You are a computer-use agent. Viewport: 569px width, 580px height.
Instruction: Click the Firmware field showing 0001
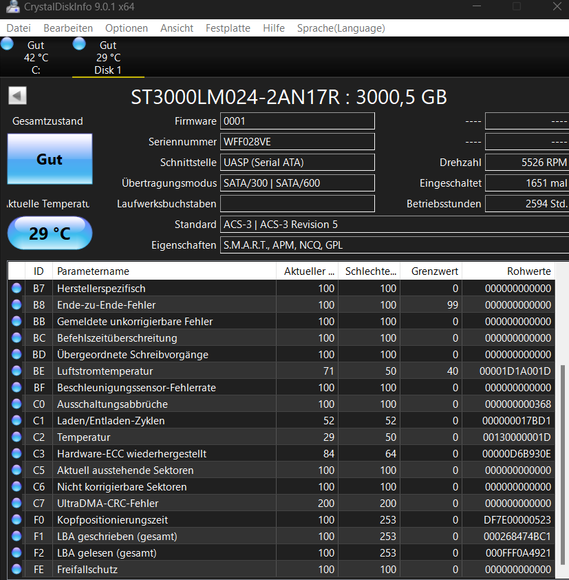click(297, 121)
